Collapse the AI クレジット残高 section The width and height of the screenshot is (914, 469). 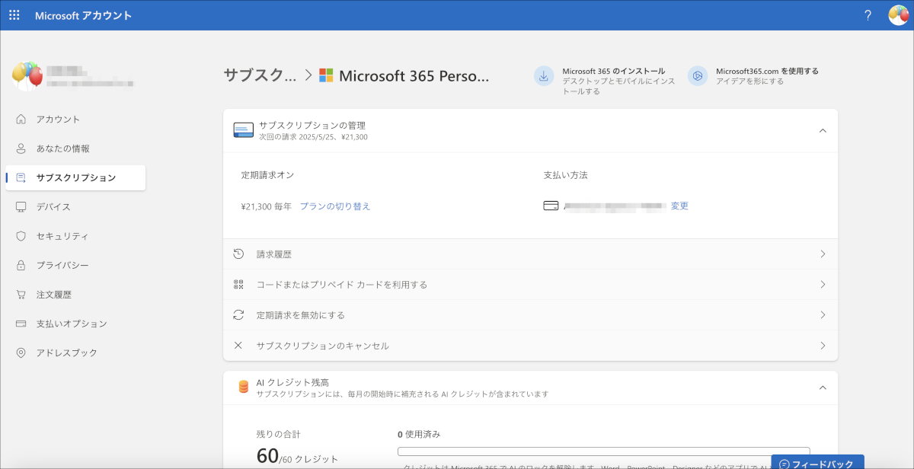[x=823, y=388]
